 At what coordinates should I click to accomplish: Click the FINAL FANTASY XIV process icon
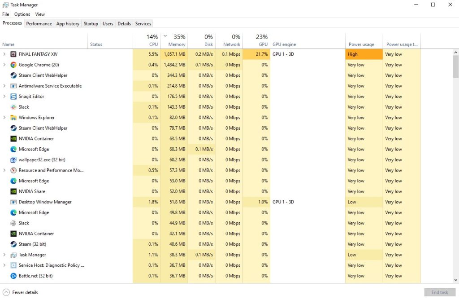click(x=13, y=54)
